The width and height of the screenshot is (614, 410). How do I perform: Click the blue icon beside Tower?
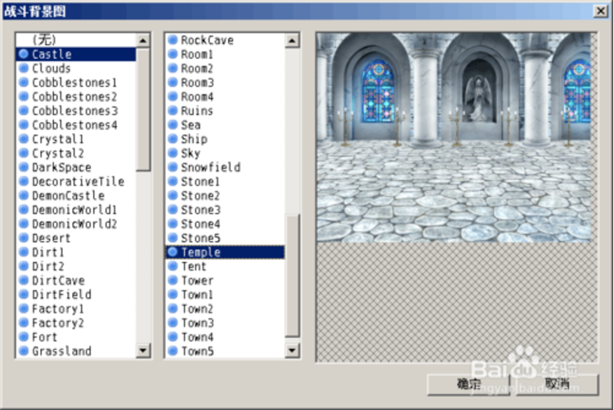173,280
